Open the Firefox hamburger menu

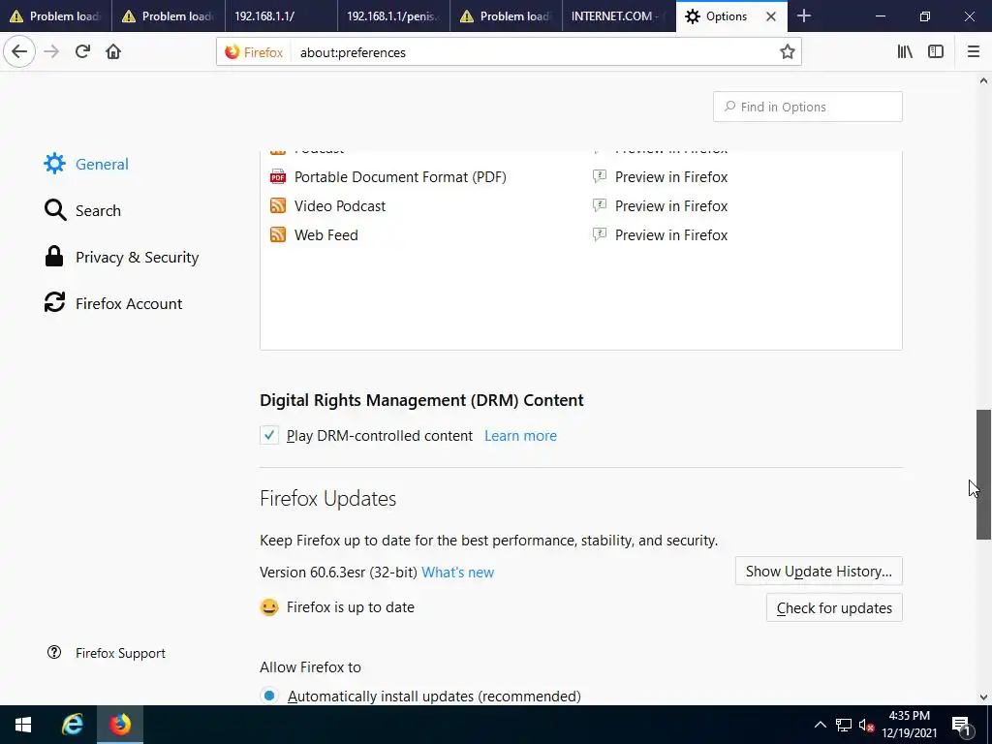coord(973,52)
